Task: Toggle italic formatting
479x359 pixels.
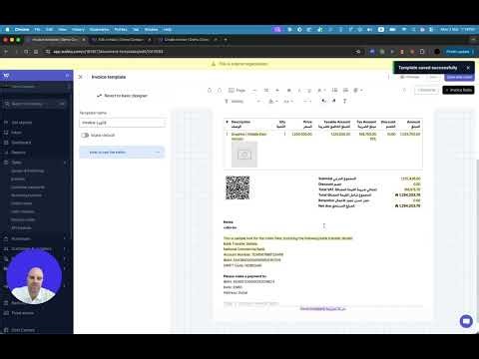Action: [299, 90]
